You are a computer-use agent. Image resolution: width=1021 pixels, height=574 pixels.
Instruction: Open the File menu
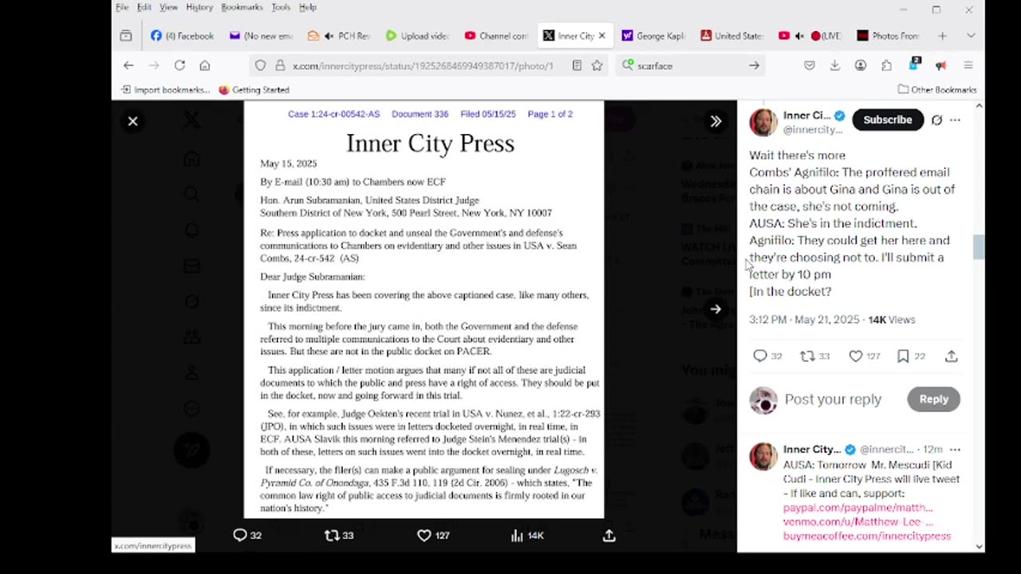point(122,7)
